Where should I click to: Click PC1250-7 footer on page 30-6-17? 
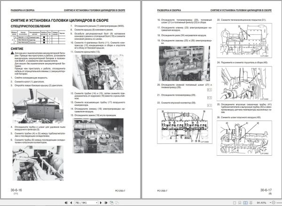click(162, 190)
